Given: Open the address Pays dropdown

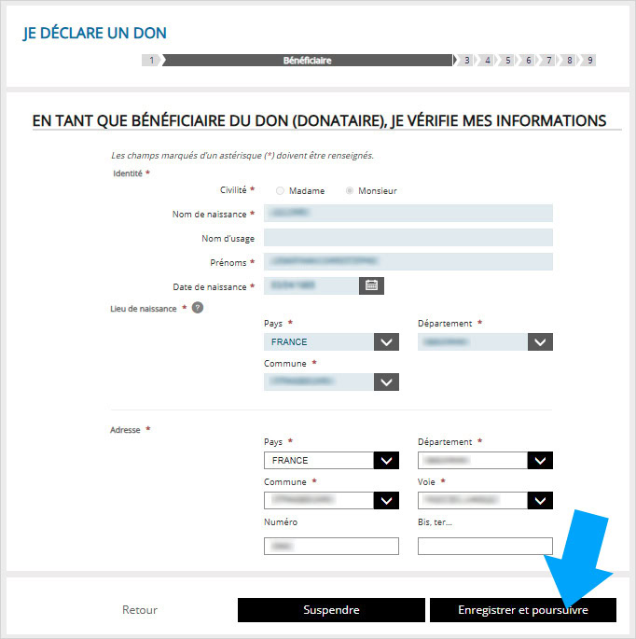Looking at the screenshot, I should 331,460.
